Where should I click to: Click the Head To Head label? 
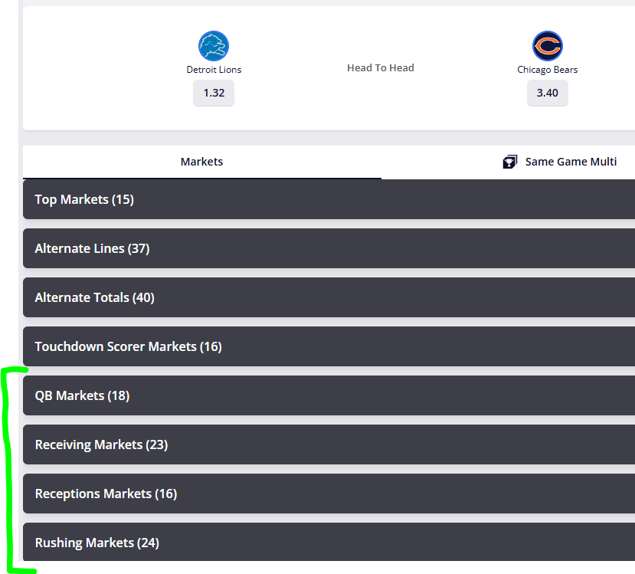pos(380,68)
